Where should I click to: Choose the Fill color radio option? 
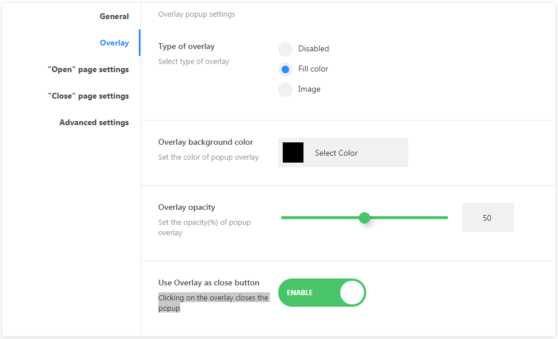click(x=285, y=69)
